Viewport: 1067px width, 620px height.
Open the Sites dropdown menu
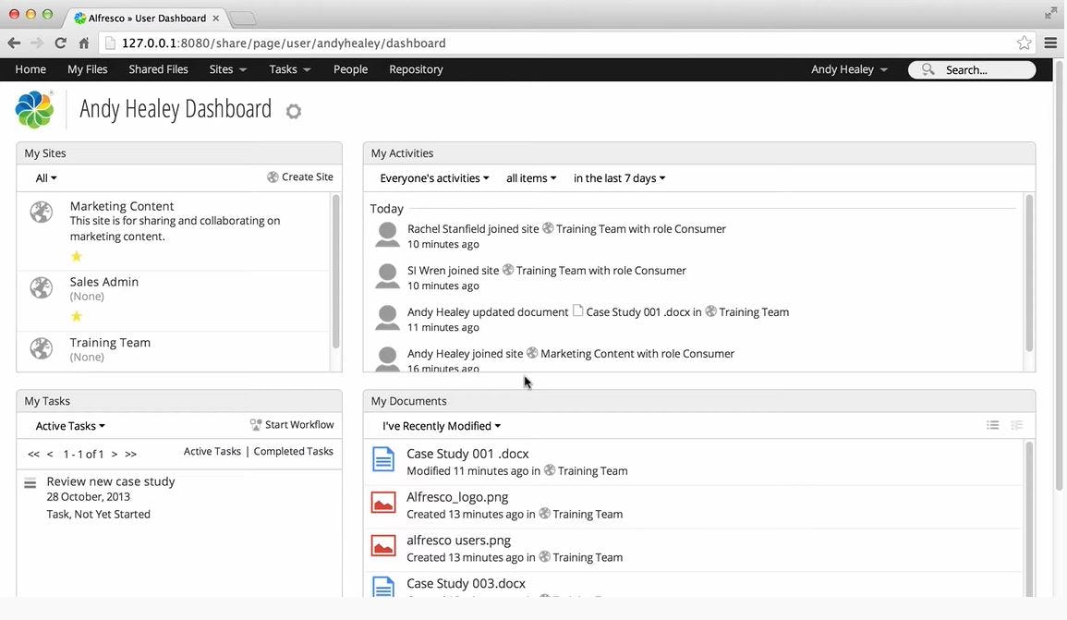point(227,69)
